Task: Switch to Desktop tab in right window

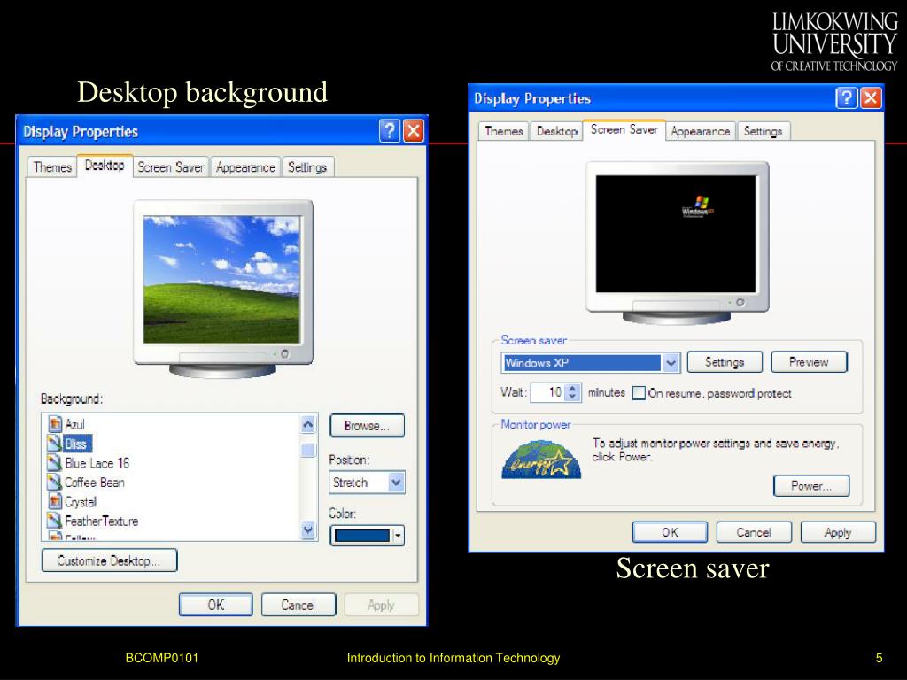Action: point(556,131)
